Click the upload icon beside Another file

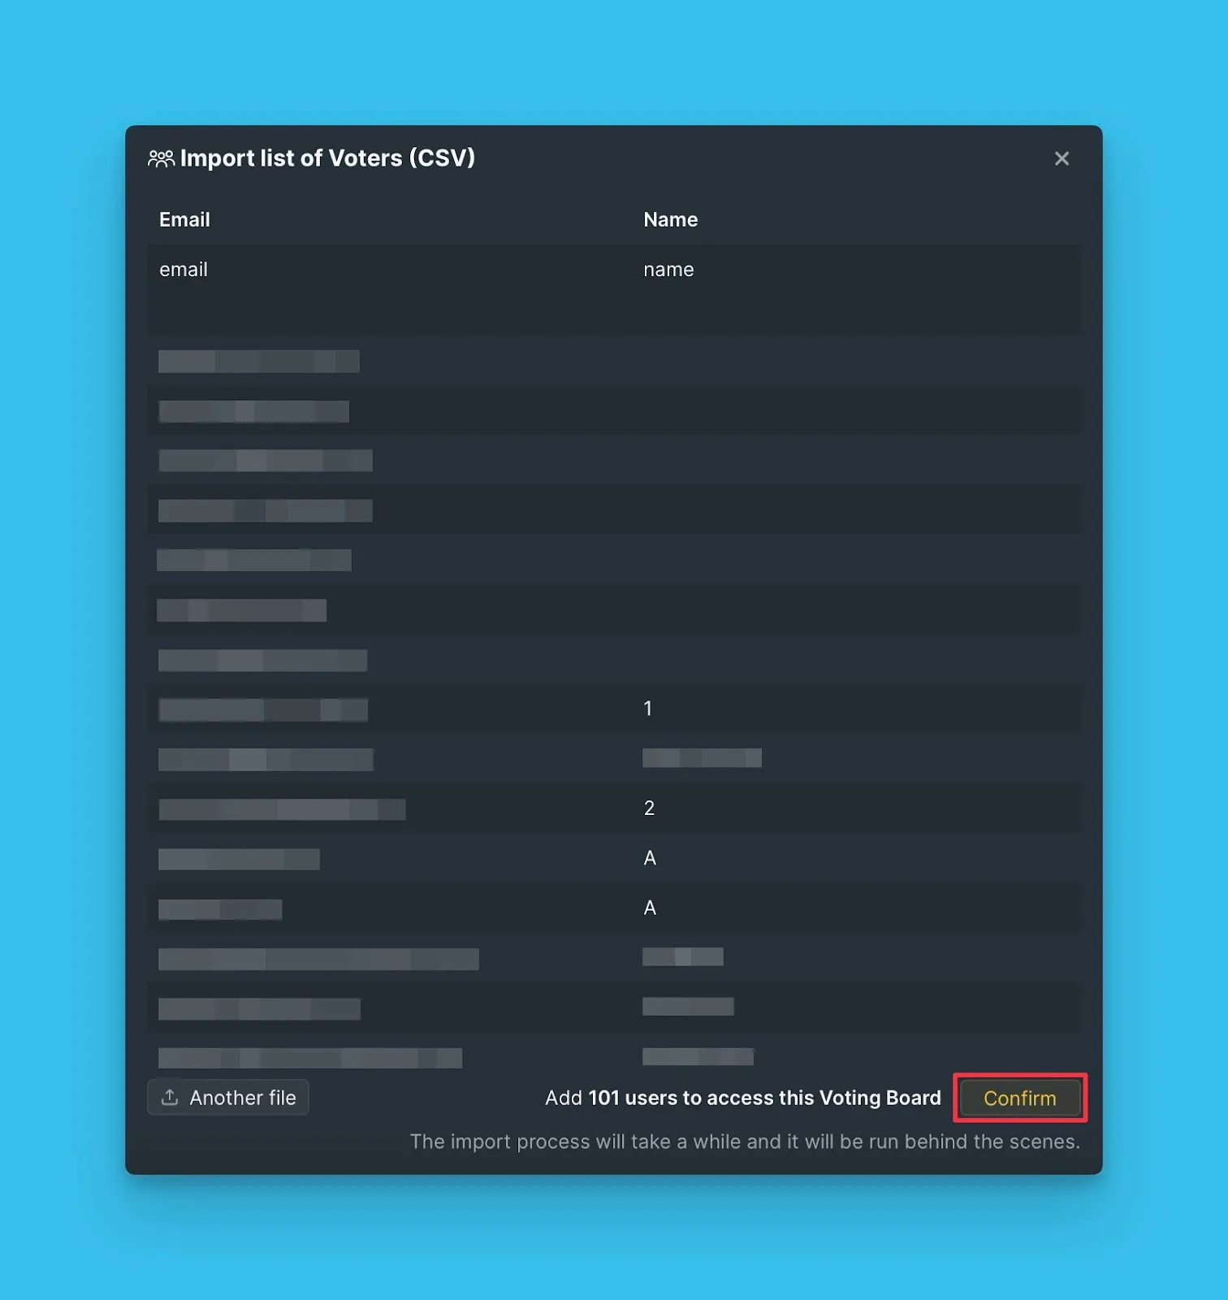pos(170,1098)
